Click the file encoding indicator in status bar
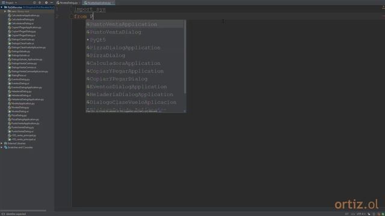 361,214
